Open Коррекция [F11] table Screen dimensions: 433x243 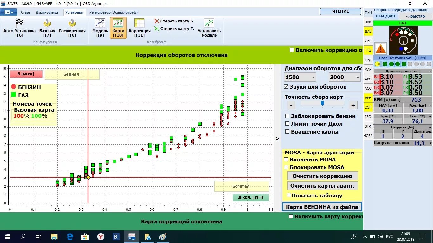pyautogui.click(x=139, y=28)
